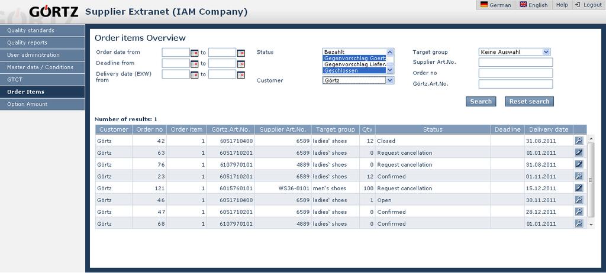Image resolution: width=606 pixels, height=273 pixels.
Task: Edit order no 76 with pencil icon
Action: click(579, 164)
